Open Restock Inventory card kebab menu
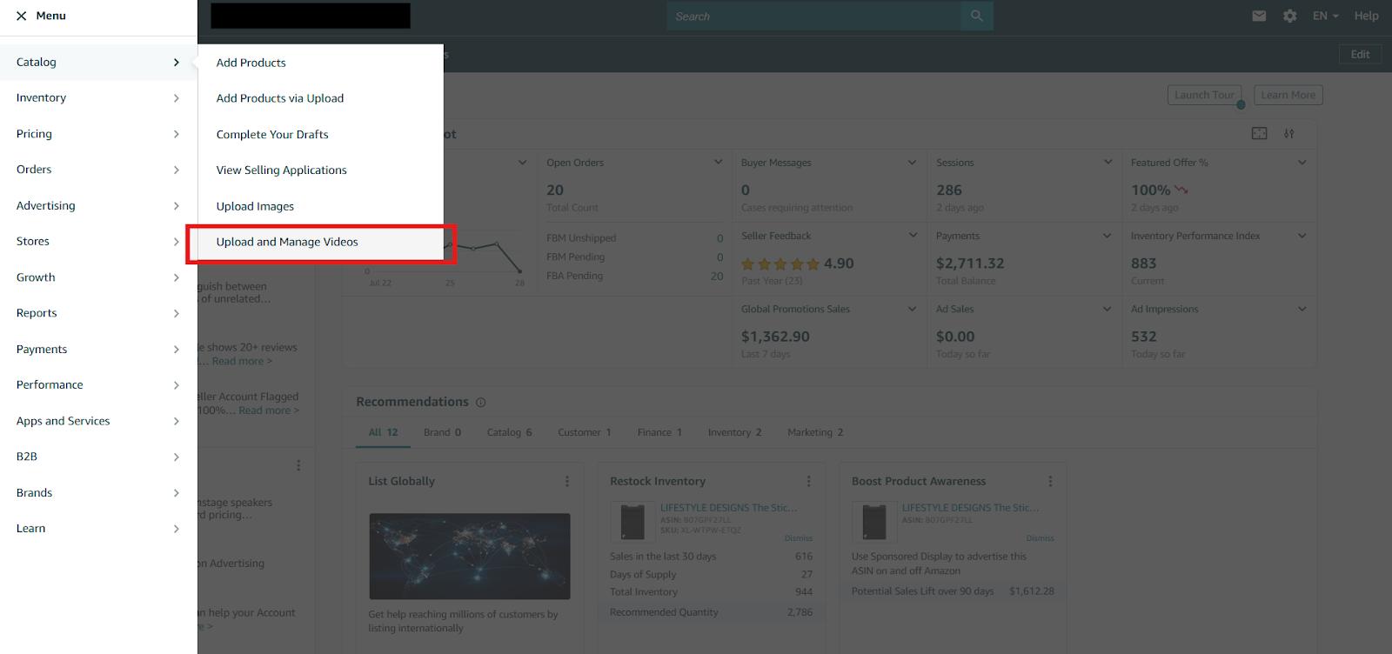The image size is (1392, 654). click(x=808, y=481)
